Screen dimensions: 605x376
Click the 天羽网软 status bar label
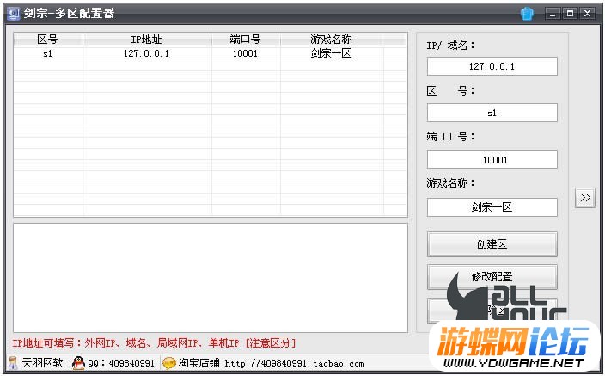click(x=42, y=363)
